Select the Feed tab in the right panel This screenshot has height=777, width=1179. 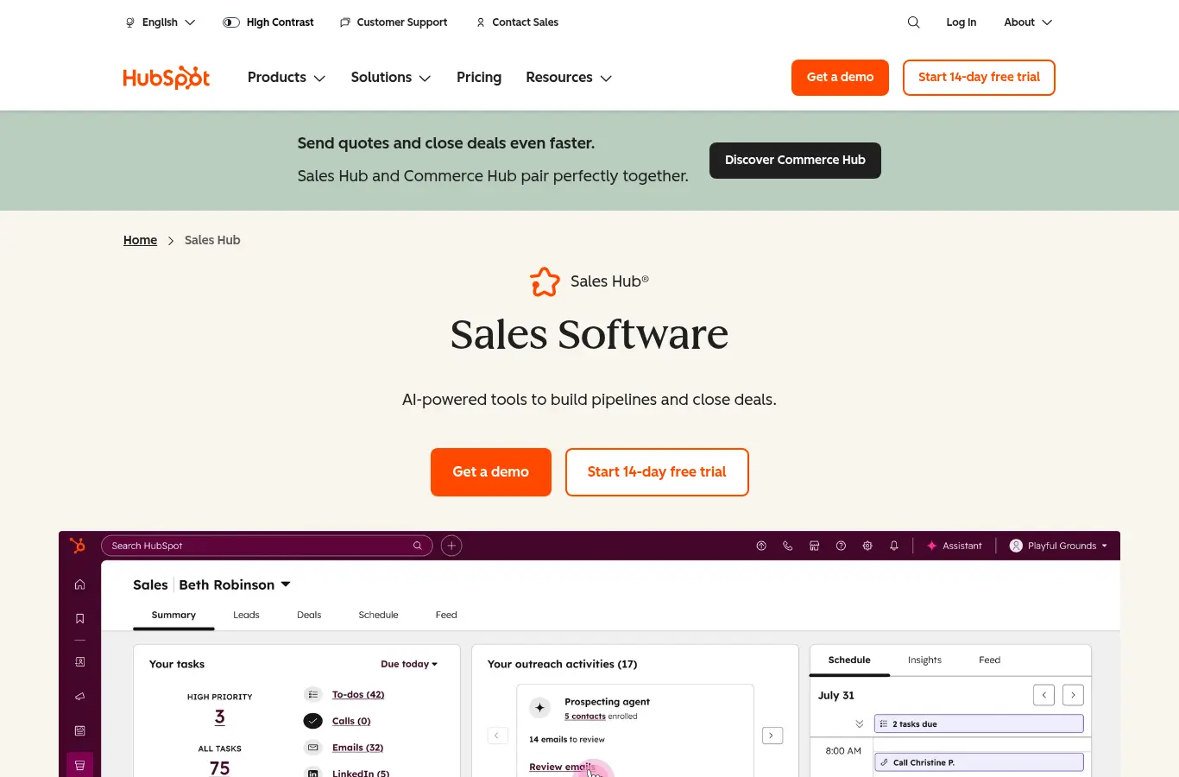click(x=989, y=660)
